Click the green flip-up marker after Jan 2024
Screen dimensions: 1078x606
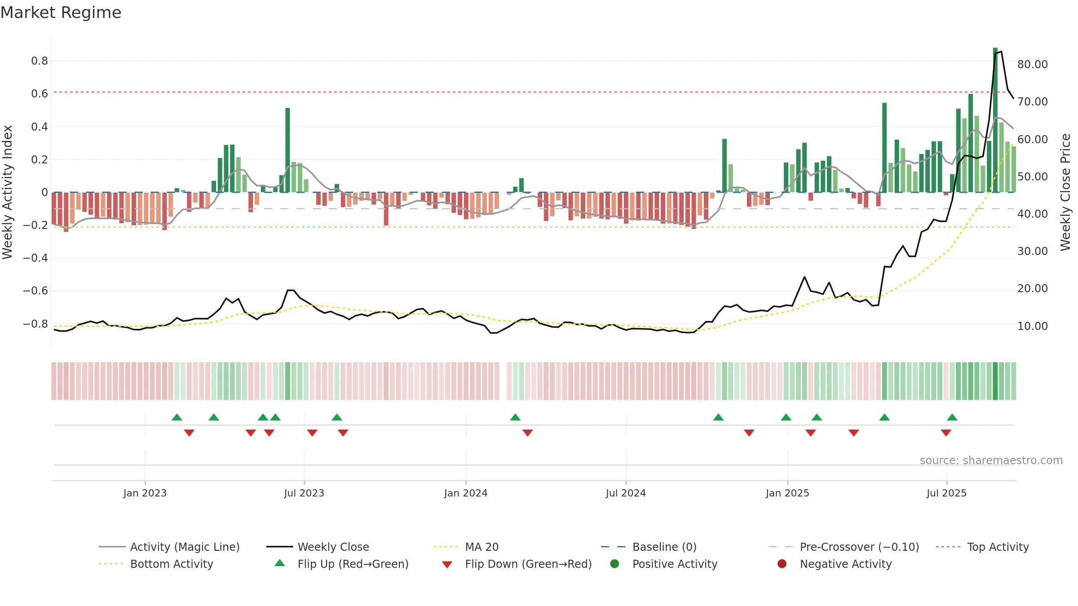(515, 417)
